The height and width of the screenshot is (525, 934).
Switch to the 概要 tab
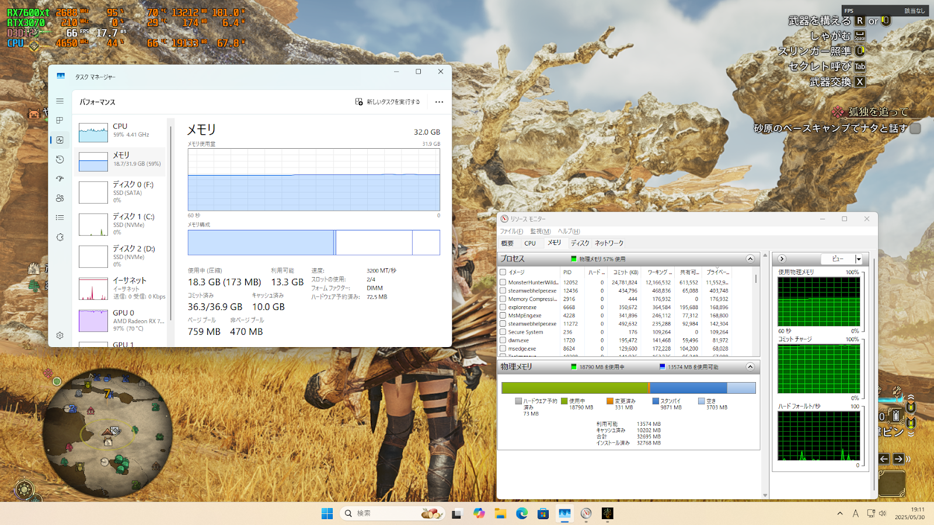[x=507, y=243]
